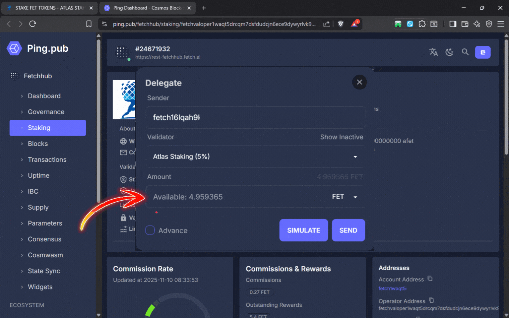Open the browser hamburger menu

pos(501,24)
